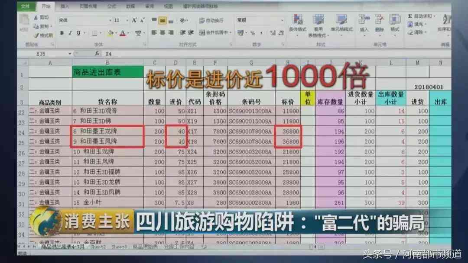Click the red font color swatch
Screen dimensions: 468x263
click(123, 33)
